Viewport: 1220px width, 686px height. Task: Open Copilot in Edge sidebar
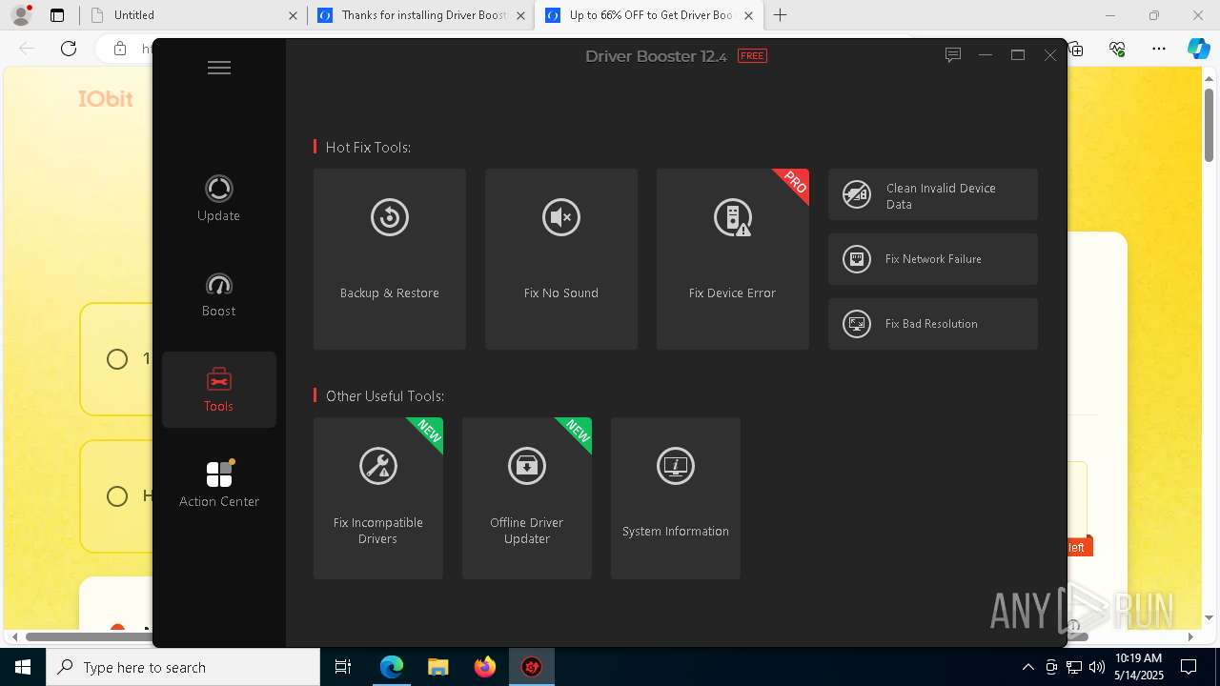(x=1198, y=49)
